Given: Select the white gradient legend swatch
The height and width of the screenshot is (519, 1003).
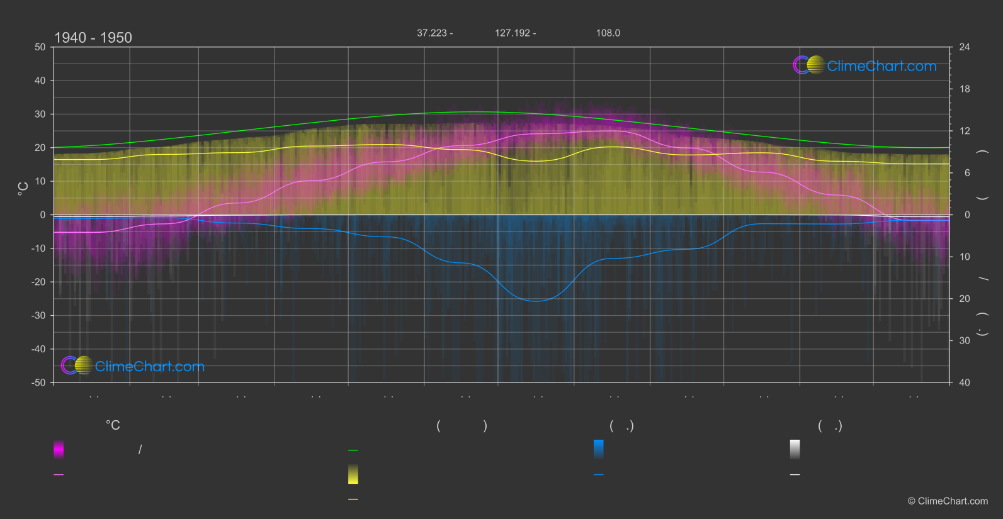Looking at the screenshot, I should (795, 449).
